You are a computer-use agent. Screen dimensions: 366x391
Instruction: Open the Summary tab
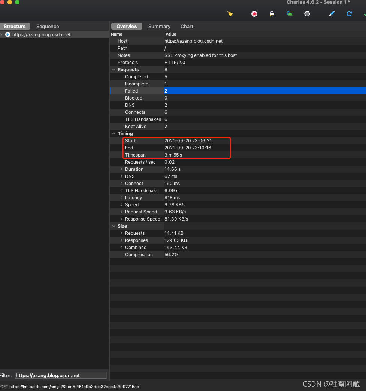tap(159, 26)
